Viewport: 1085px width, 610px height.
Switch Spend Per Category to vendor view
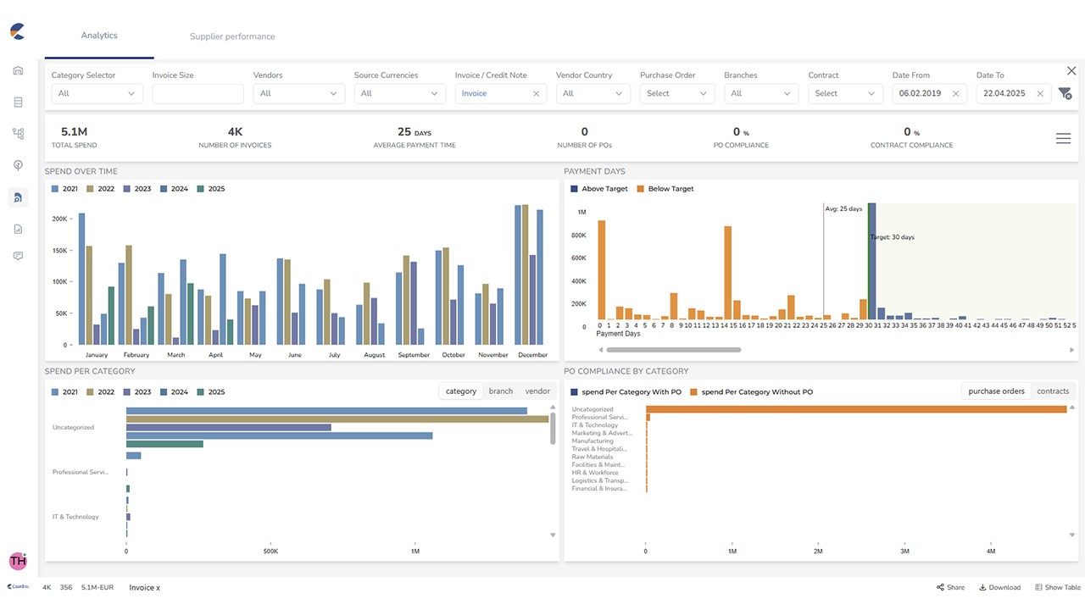tap(537, 391)
